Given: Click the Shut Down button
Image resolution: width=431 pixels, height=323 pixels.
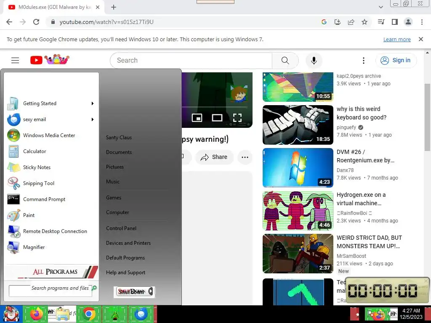Looking at the screenshot, I should point(131,292).
